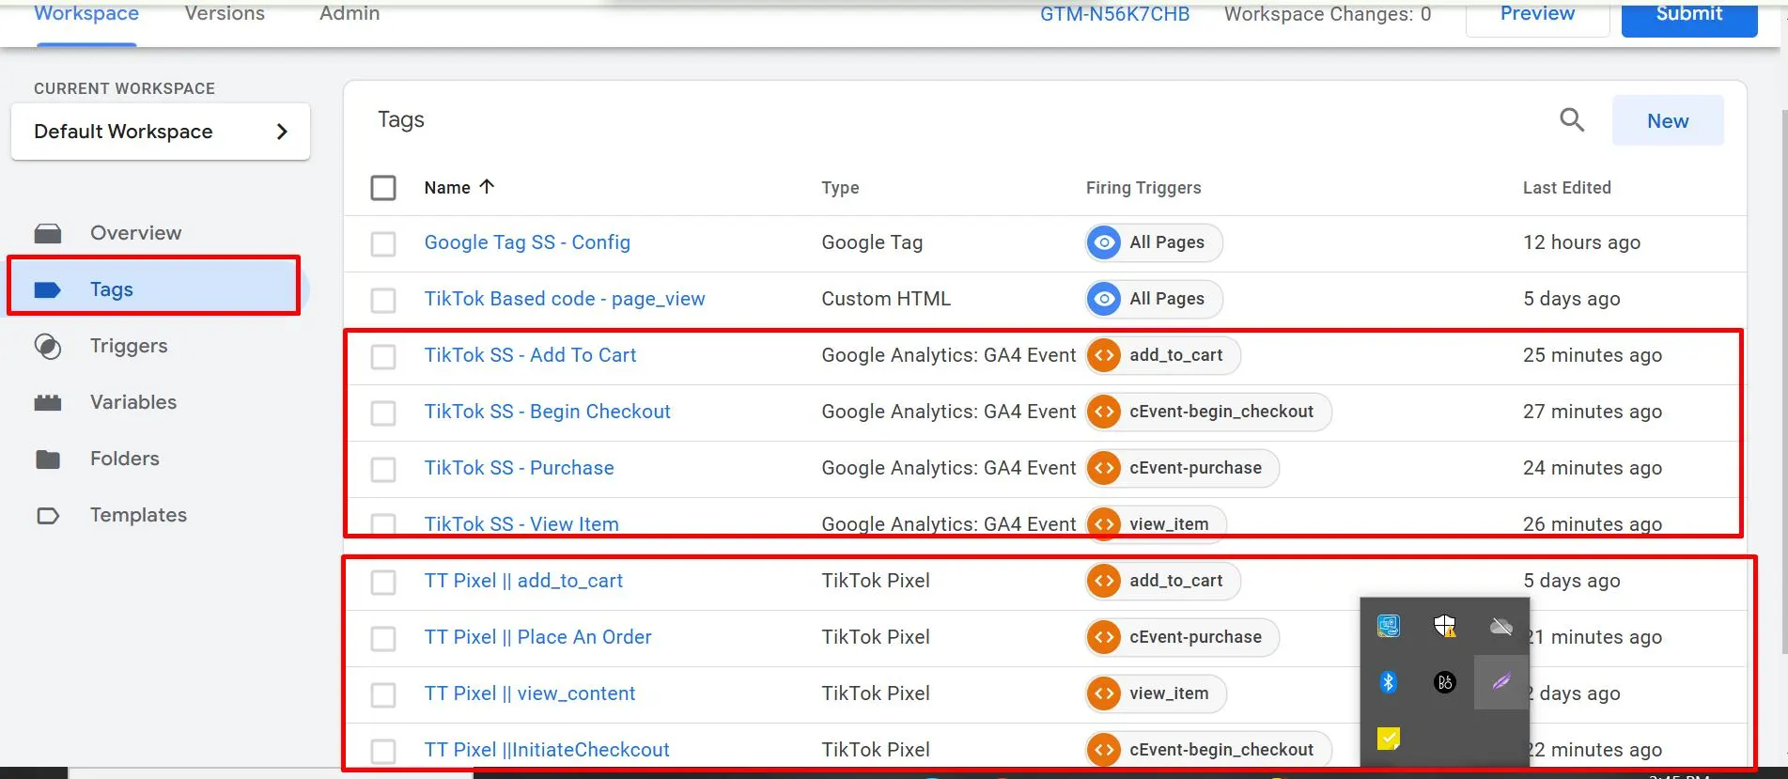The image size is (1788, 779).
Task: Open TT Pixel ||InitiateCheckcout tag link
Action: coord(547,750)
